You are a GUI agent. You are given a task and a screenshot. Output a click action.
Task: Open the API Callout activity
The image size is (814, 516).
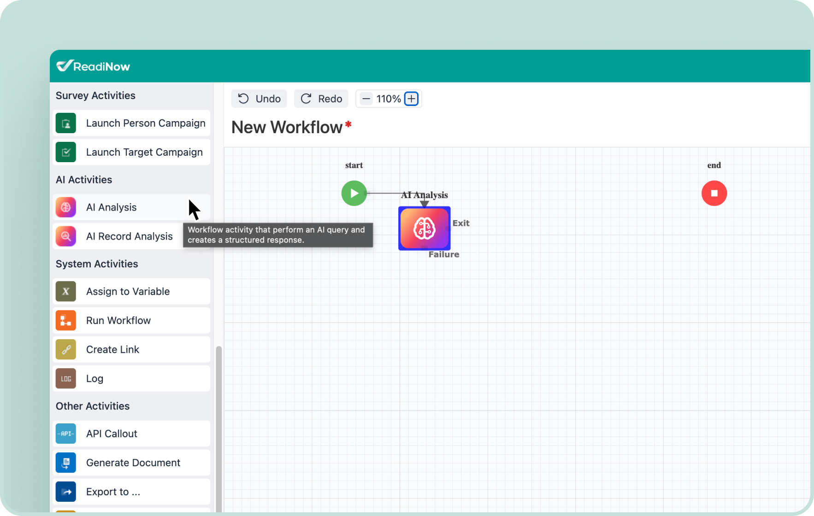point(65,434)
